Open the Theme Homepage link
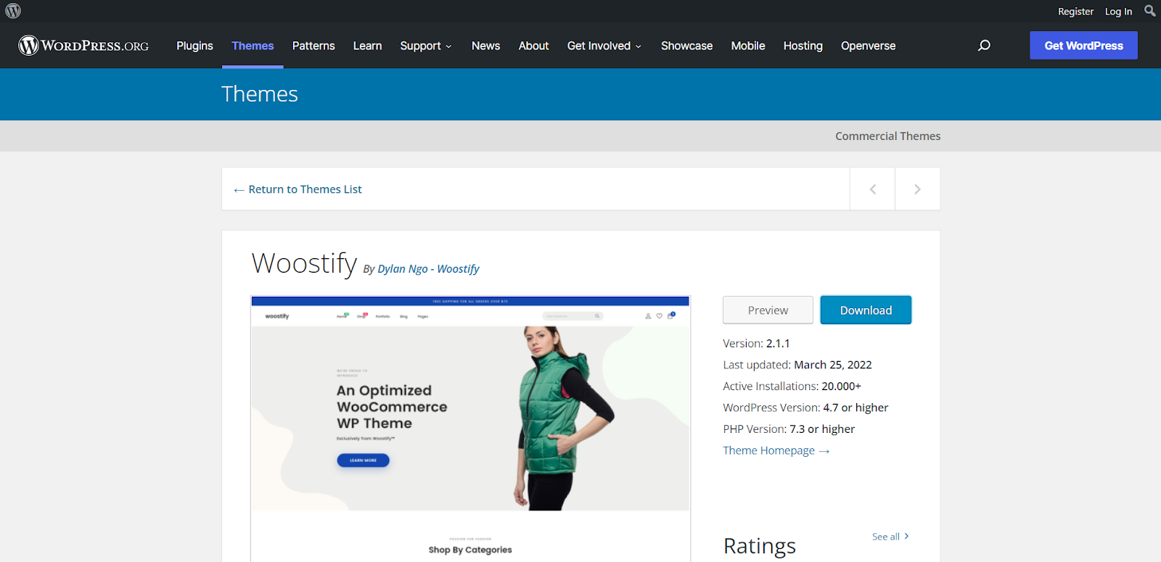The height and width of the screenshot is (562, 1161). [x=775, y=450]
